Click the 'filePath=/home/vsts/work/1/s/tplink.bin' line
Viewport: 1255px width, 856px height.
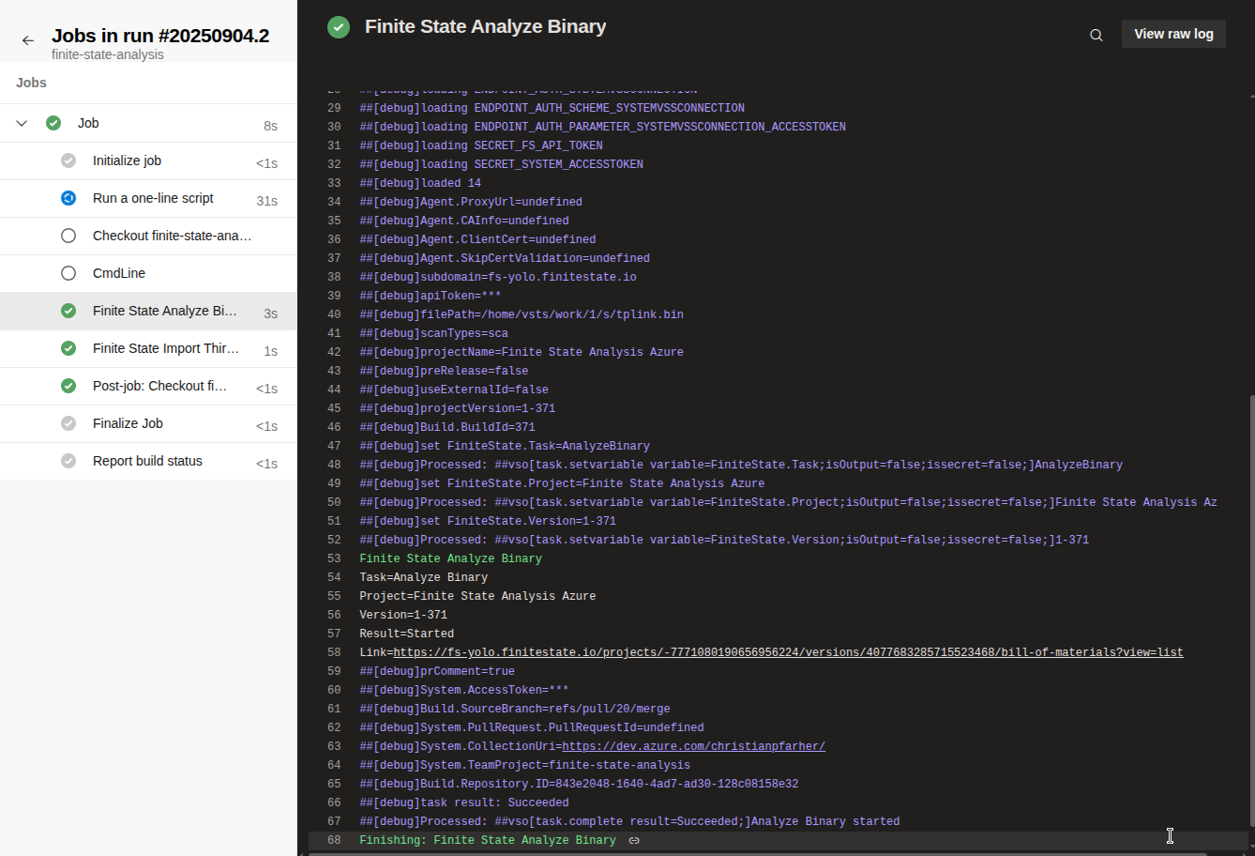click(x=522, y=314)
